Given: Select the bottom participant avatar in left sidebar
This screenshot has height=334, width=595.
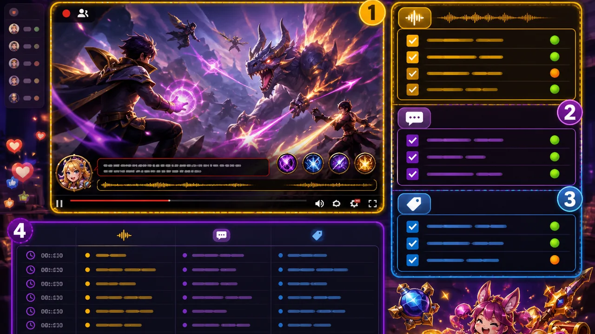Looking at the screenshot, I should click(x=14, y=98).
